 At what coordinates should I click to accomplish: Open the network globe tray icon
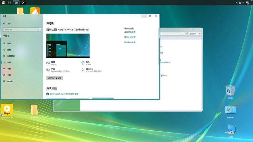(240, 3)
